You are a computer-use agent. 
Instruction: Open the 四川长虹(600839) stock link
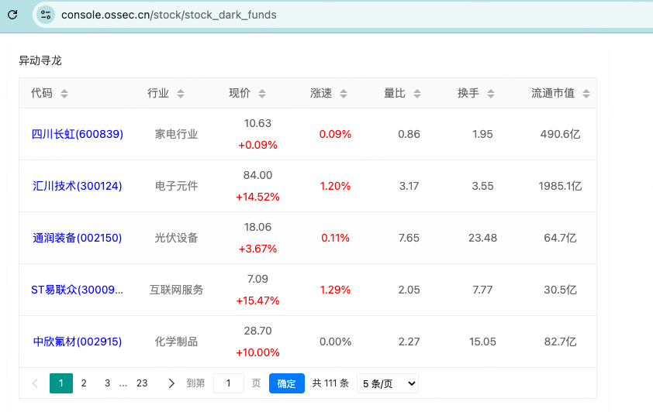click(78, 134)
